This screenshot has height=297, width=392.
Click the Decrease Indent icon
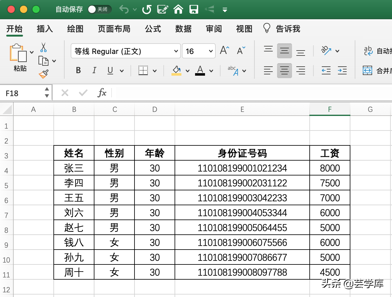coord(326,71)
